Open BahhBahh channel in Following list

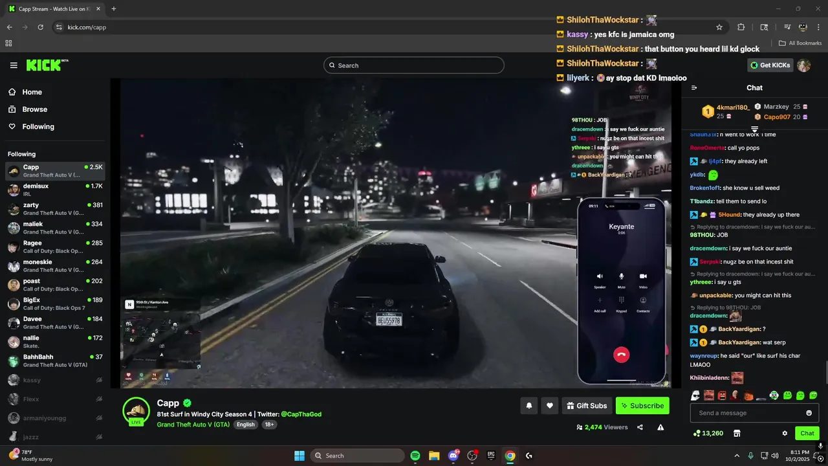click(x=55, y=361)
